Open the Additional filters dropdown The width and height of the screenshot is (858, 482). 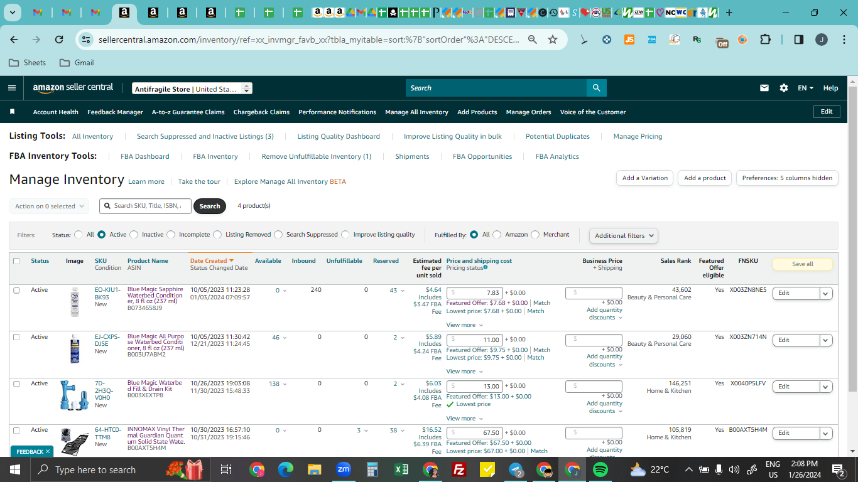pyautogui.click(x=624, y=235)
